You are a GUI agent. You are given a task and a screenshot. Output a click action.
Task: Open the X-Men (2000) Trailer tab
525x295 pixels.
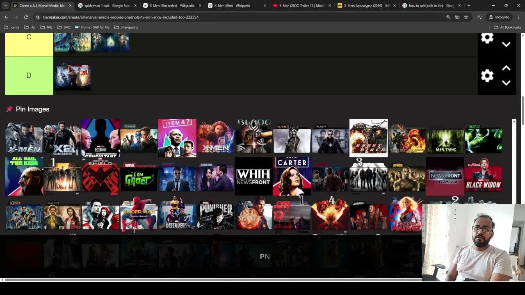click(301, 6)
